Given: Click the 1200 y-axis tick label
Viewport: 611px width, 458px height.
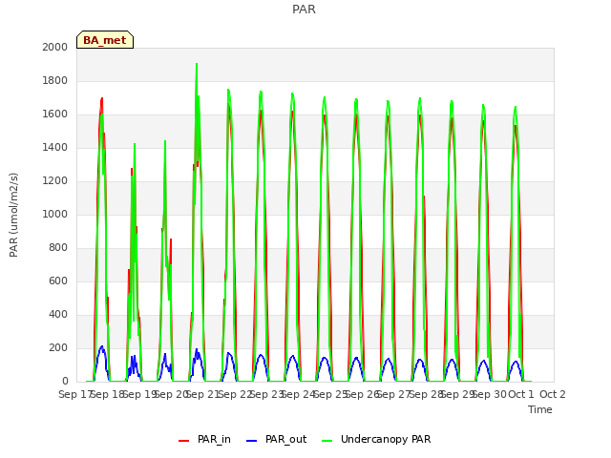Looking at the screenshot, I should pos(55,180).
